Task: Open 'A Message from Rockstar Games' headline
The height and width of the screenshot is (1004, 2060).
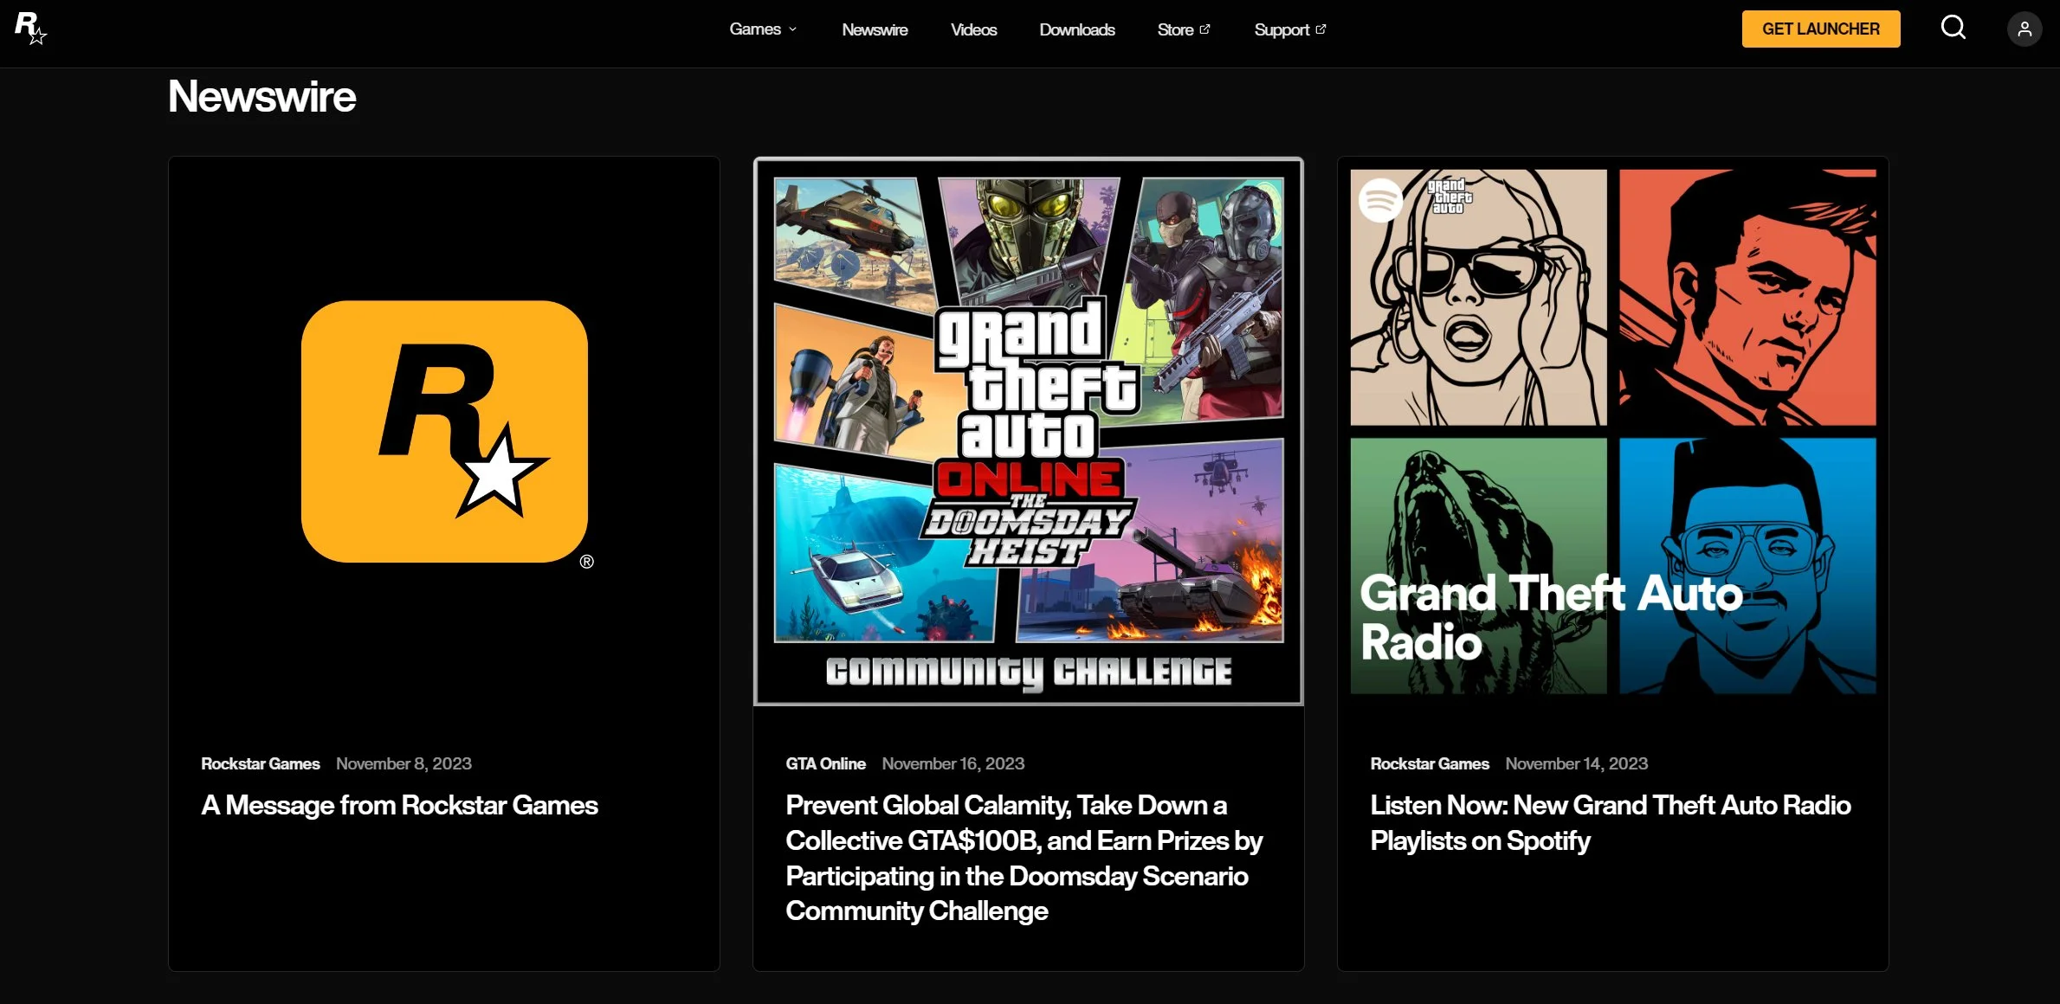Action: 399,806
